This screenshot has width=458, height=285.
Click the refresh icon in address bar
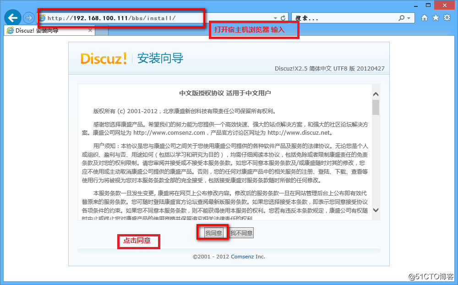click(x=283, y=18)
